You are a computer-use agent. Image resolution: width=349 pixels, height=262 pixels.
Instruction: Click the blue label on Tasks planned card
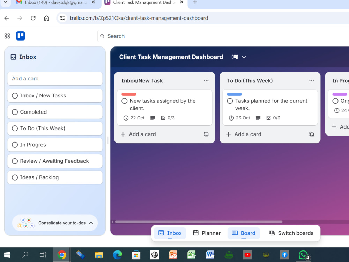point(235,94)
